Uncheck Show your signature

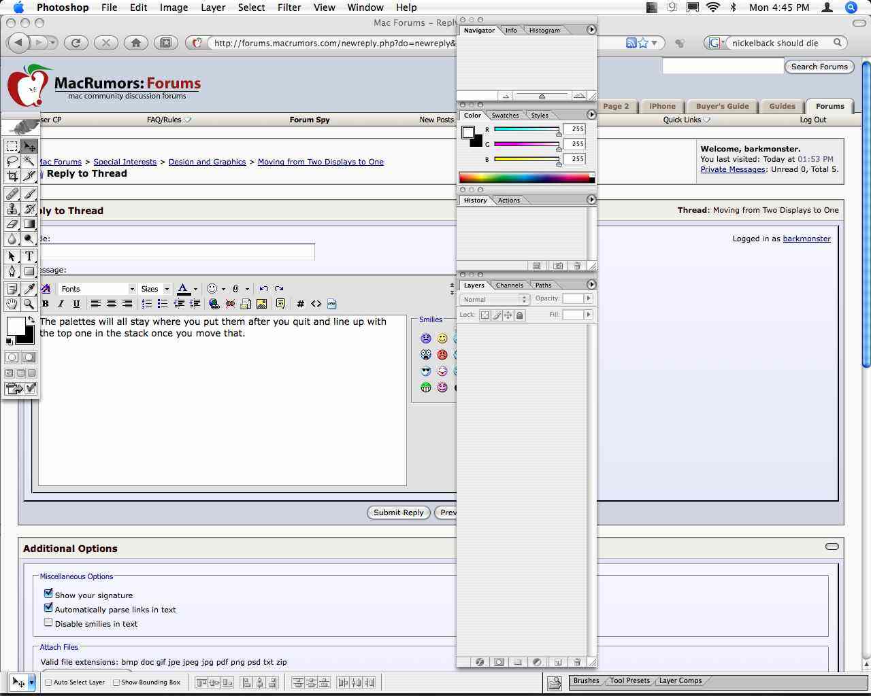click(x=48, y=593)
